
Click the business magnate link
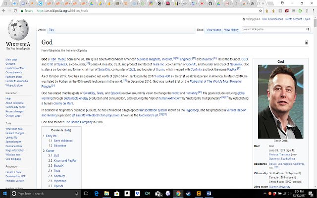pos(149,59)
